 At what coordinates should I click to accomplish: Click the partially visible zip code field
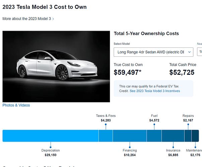point(200,52)
